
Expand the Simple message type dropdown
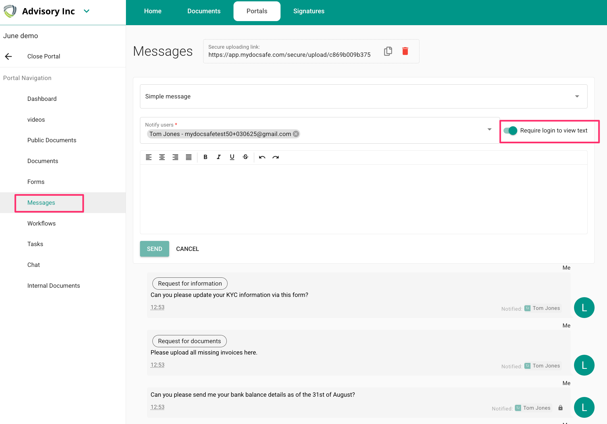pos(577,97)
